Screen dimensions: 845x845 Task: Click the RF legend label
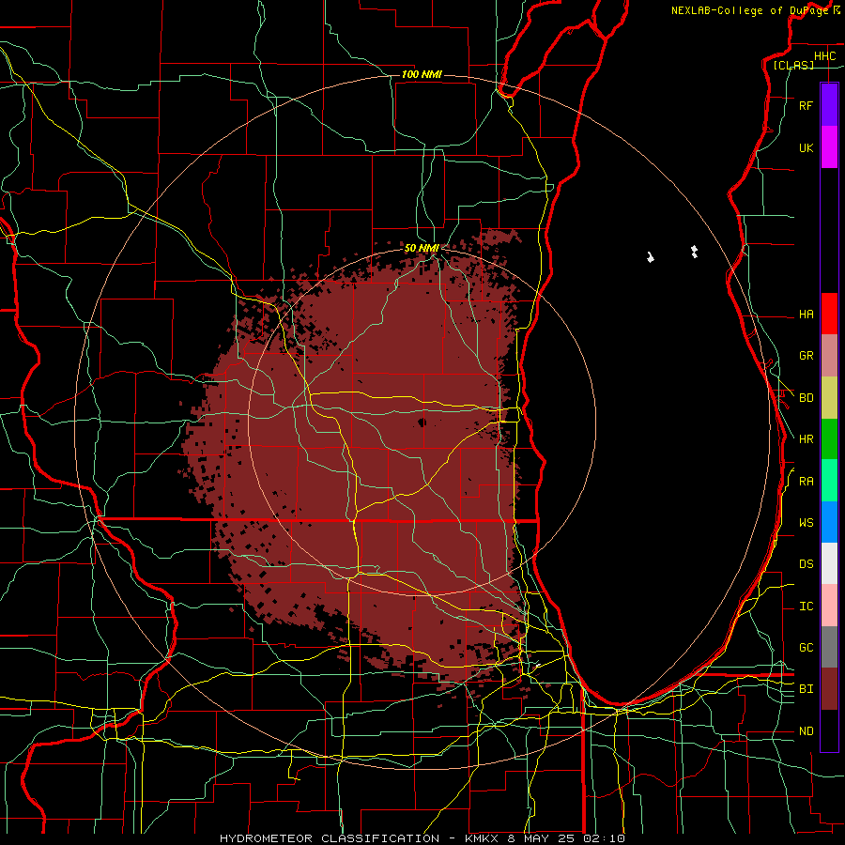[x=806, y=105]
